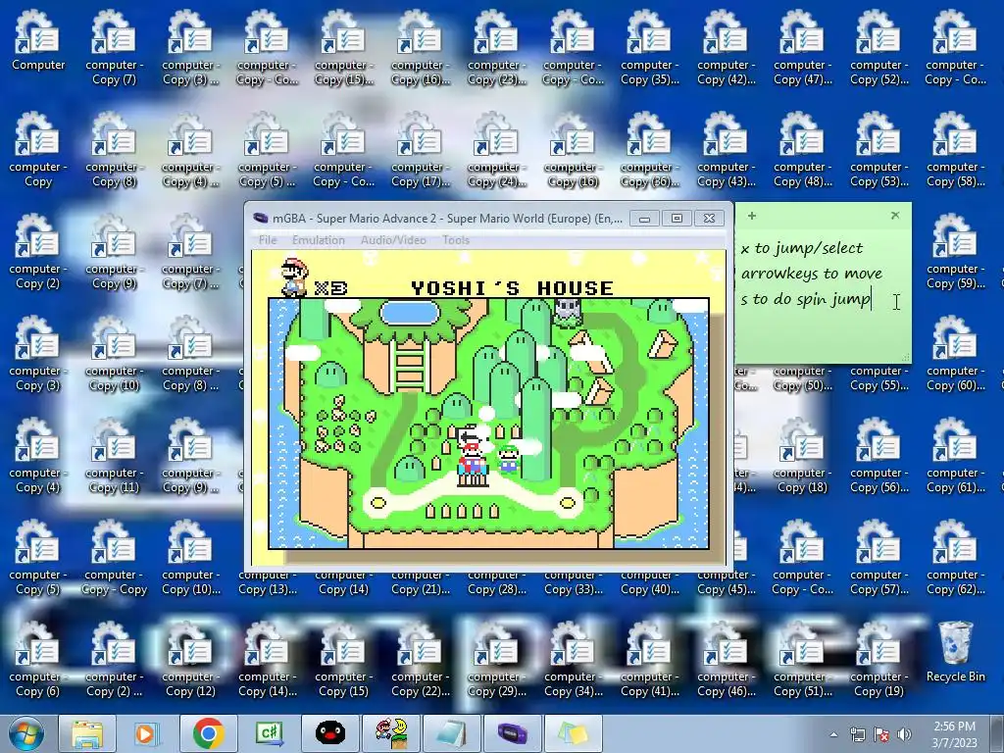1004x753 pixels.
Task: Select the 'computer - Copy (28)...' shortcut
Action: coord(496,582)
